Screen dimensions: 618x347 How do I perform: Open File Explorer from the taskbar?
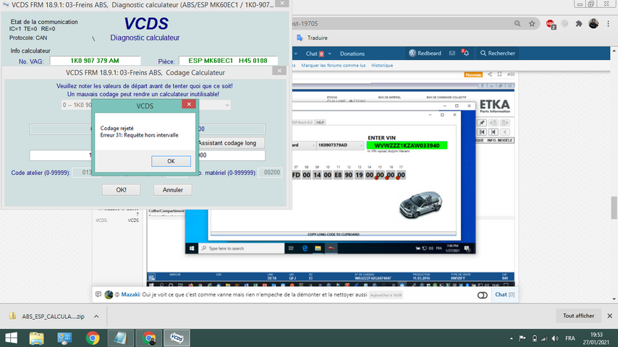(37, 338)
